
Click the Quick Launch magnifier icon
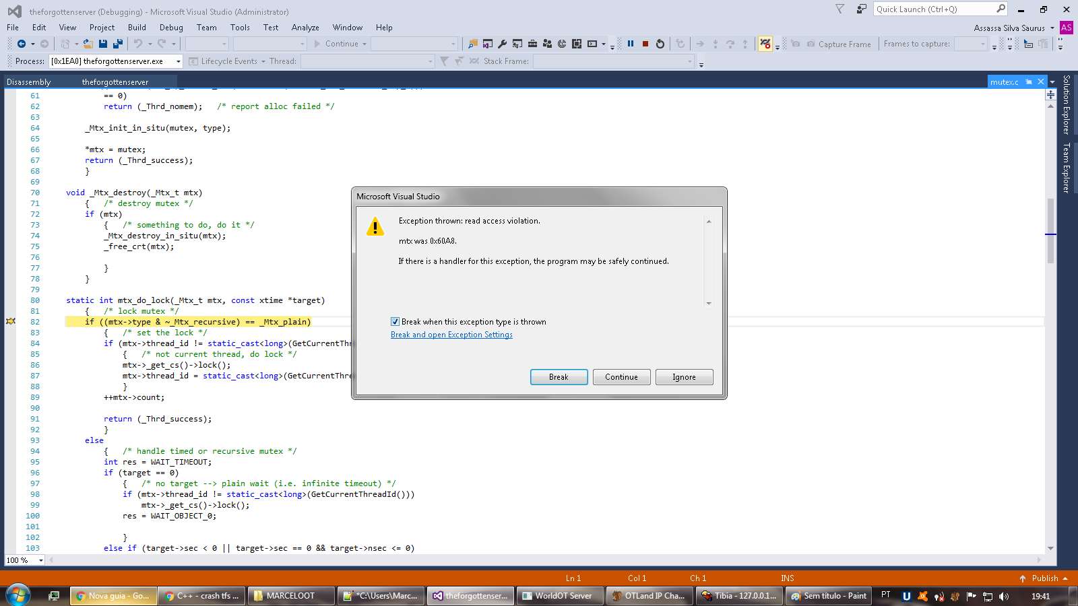[x=1001, y=9]
